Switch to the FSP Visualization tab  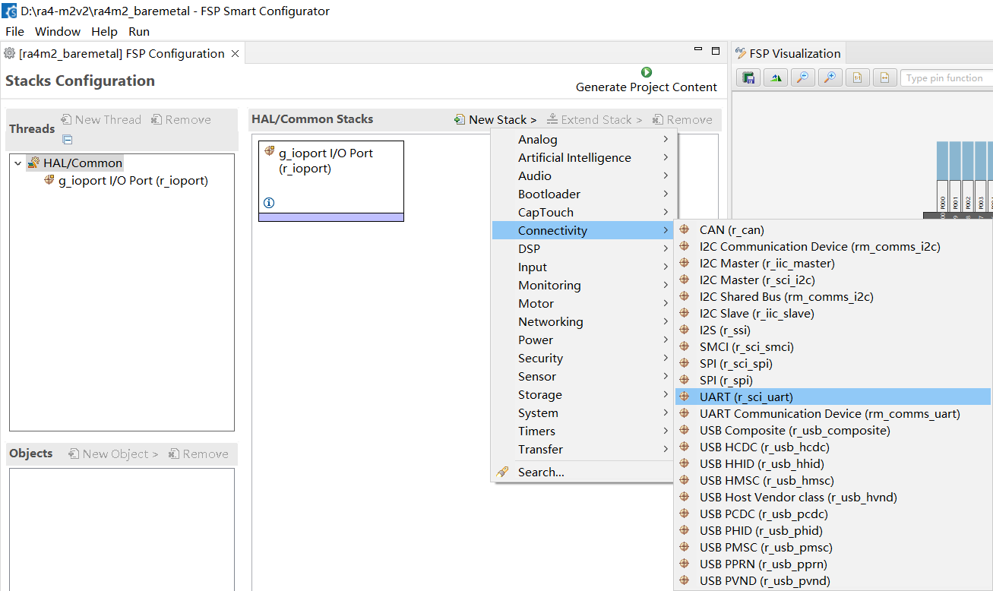point(787,53)
